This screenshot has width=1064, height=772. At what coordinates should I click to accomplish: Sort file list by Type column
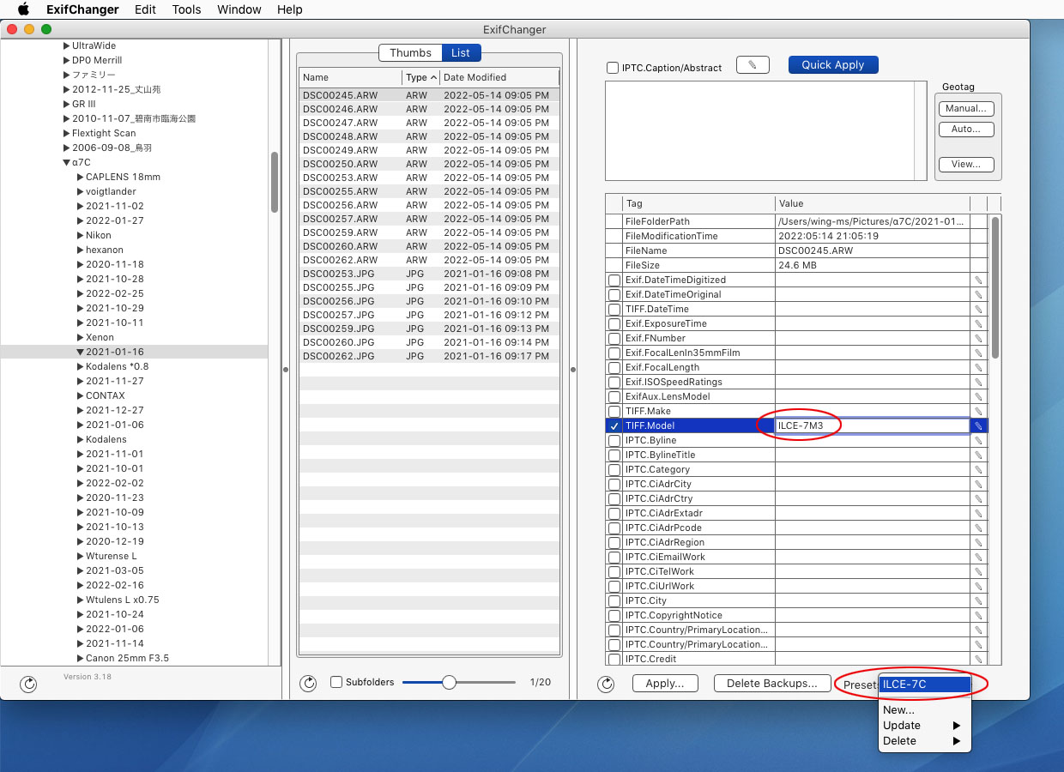(420, 77)
